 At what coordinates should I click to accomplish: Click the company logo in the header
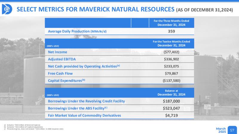[x=7, y=9]
